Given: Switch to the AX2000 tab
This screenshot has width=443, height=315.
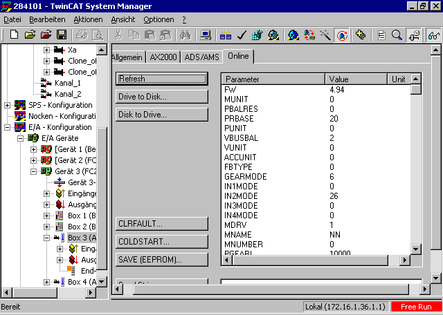Looking at the screenshot, I should point(163,57).
